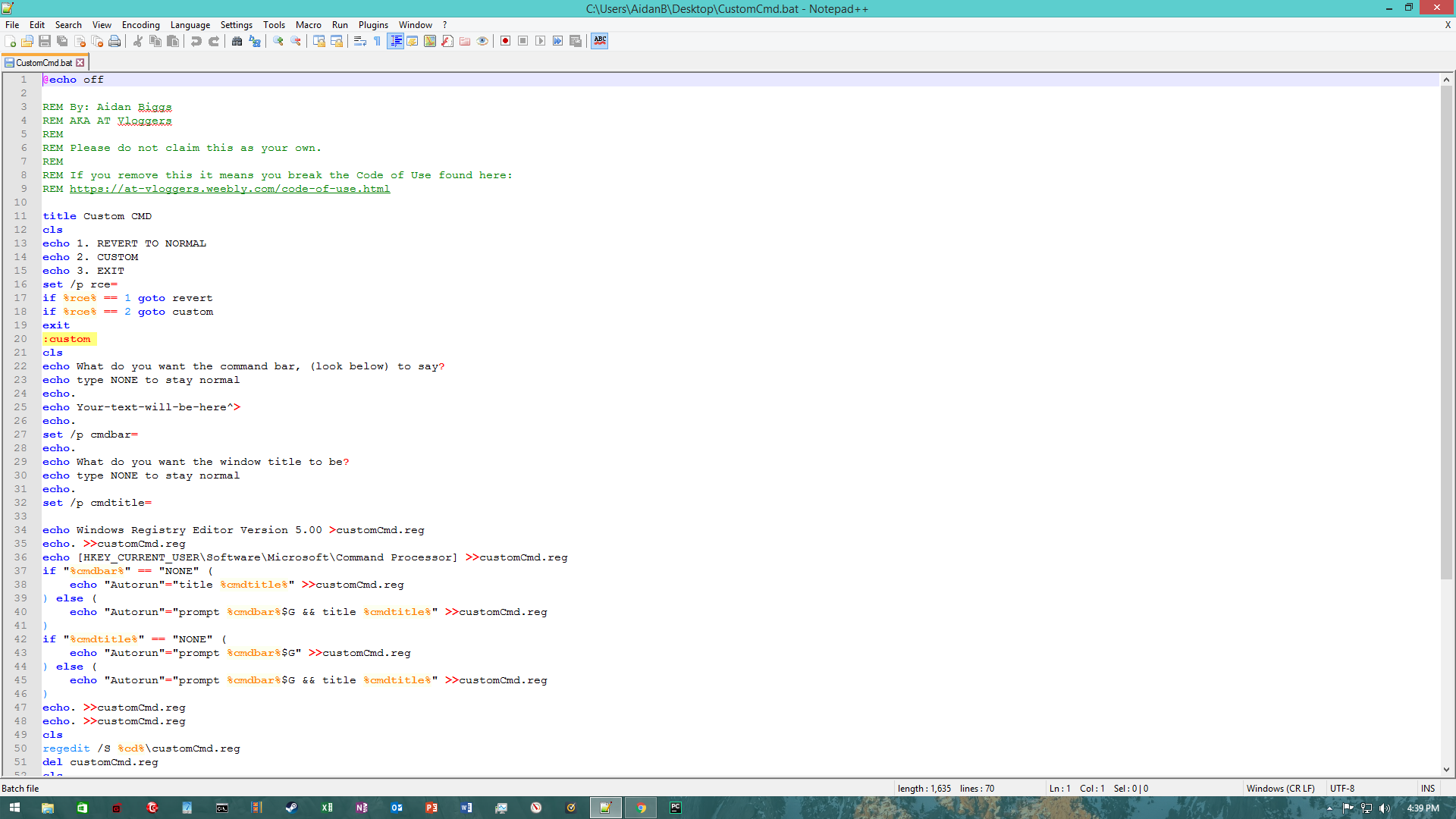Viewport: 1456px width, 819px height.
Task: Click the Syntax highlight checker icon
Action: 599,40
